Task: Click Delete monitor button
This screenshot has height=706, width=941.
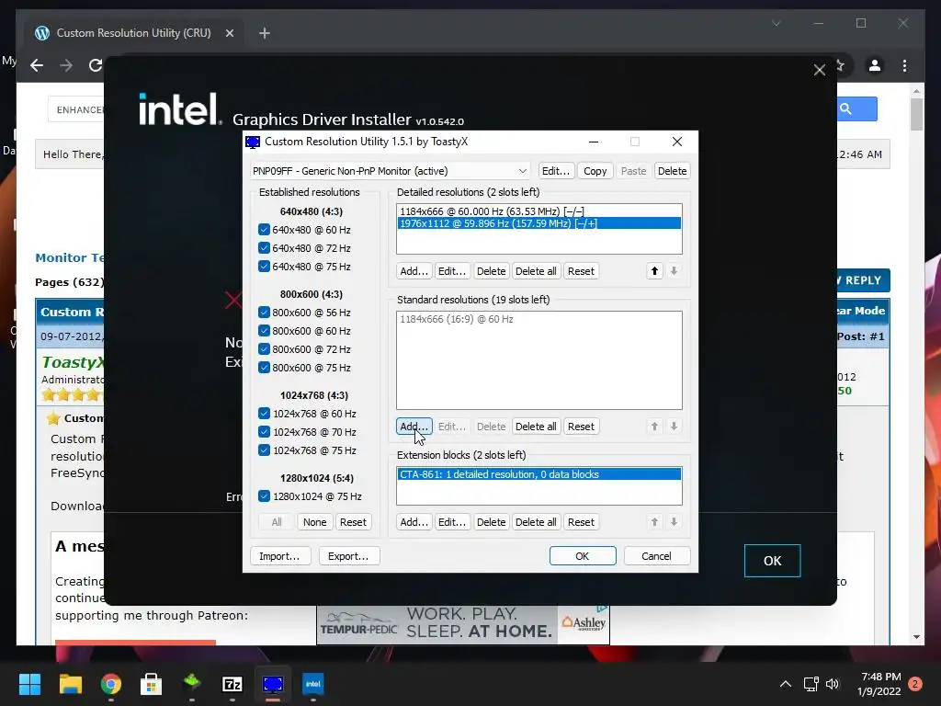Action: pyautogui.click(x=672, y=171)
